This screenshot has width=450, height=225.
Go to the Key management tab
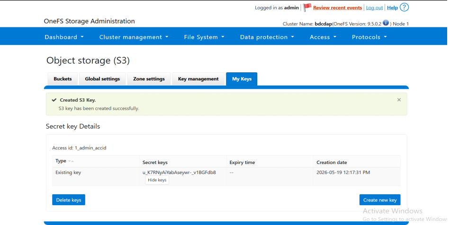(x=198, y=79)
